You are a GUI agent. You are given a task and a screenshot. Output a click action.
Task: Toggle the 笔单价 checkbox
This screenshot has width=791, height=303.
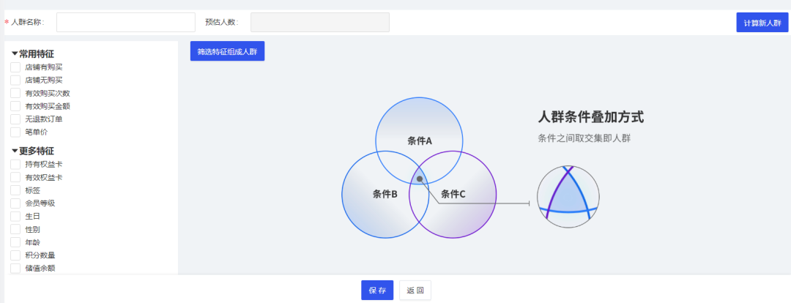15,132
